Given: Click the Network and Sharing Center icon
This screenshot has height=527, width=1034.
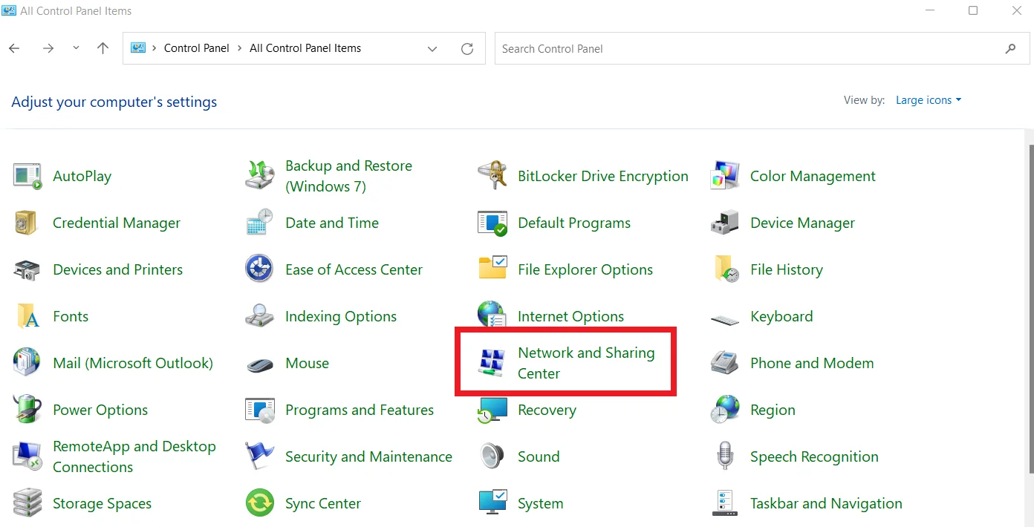Looking at the screenshot, I should point(492,364).
